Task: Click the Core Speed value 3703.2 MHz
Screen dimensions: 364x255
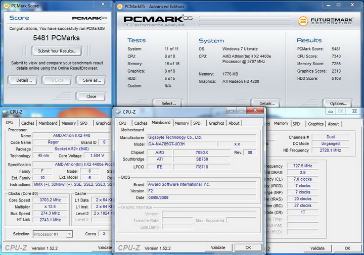Action: point(50,200)
